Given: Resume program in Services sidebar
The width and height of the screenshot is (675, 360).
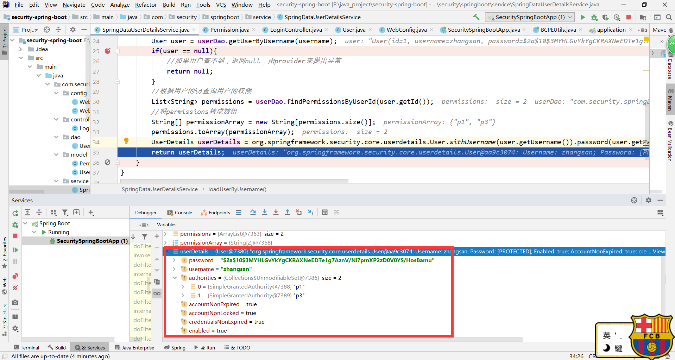Looking at the screenshot, I should click(15, 250).
